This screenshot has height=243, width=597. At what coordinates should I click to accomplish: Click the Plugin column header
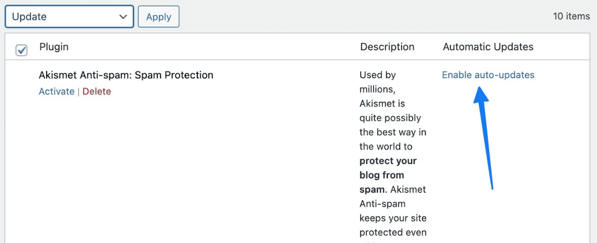(x=54, y=47)
